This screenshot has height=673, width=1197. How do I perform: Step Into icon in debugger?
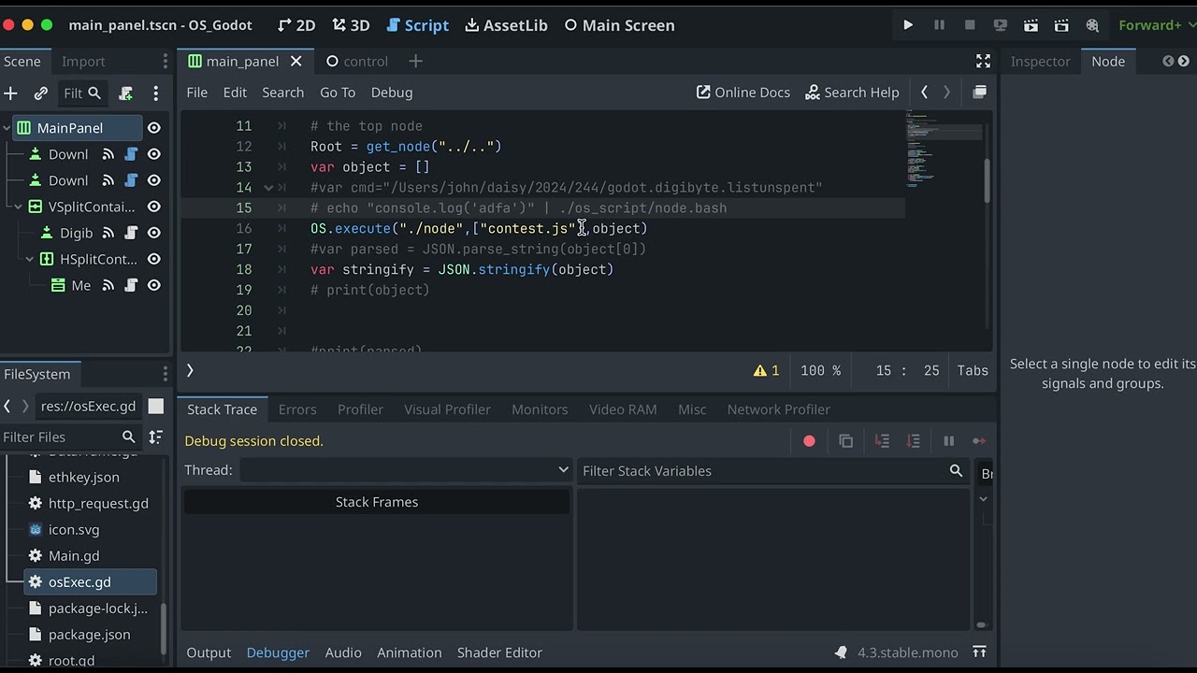[x=882, y=441]
